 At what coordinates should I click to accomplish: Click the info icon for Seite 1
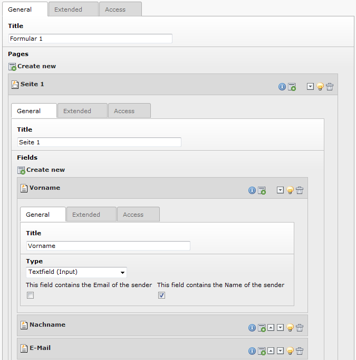click(282, 87)
